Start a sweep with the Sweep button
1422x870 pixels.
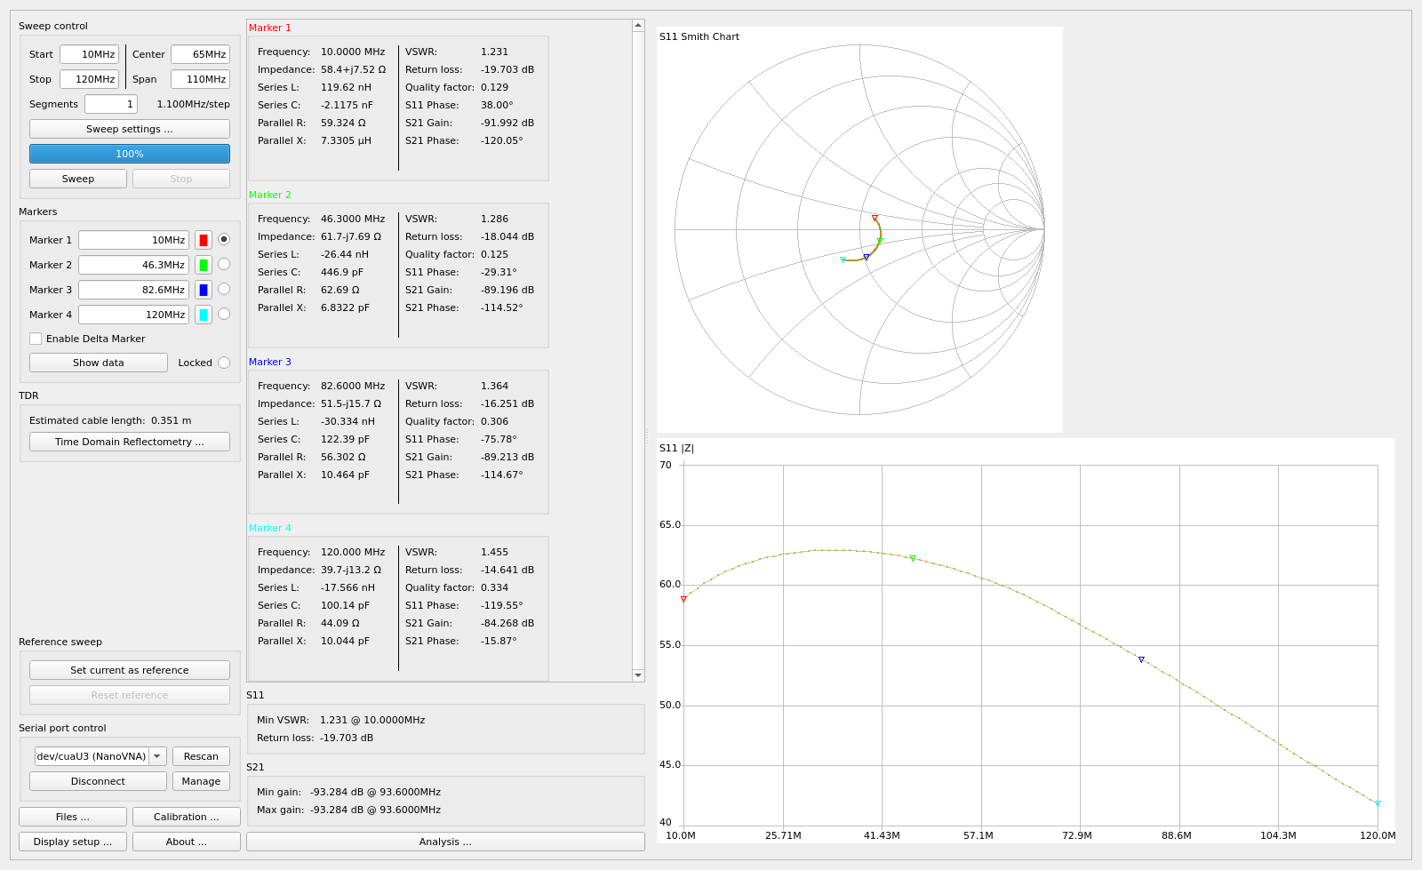[78, 179]
